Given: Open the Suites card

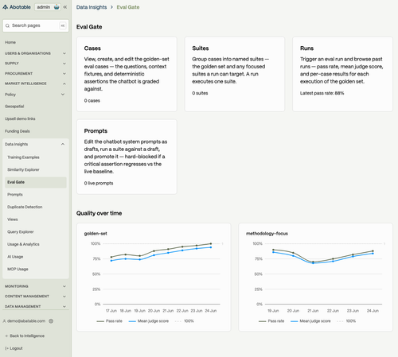Looking at the screenshot, I should click(x=235, y=74).
